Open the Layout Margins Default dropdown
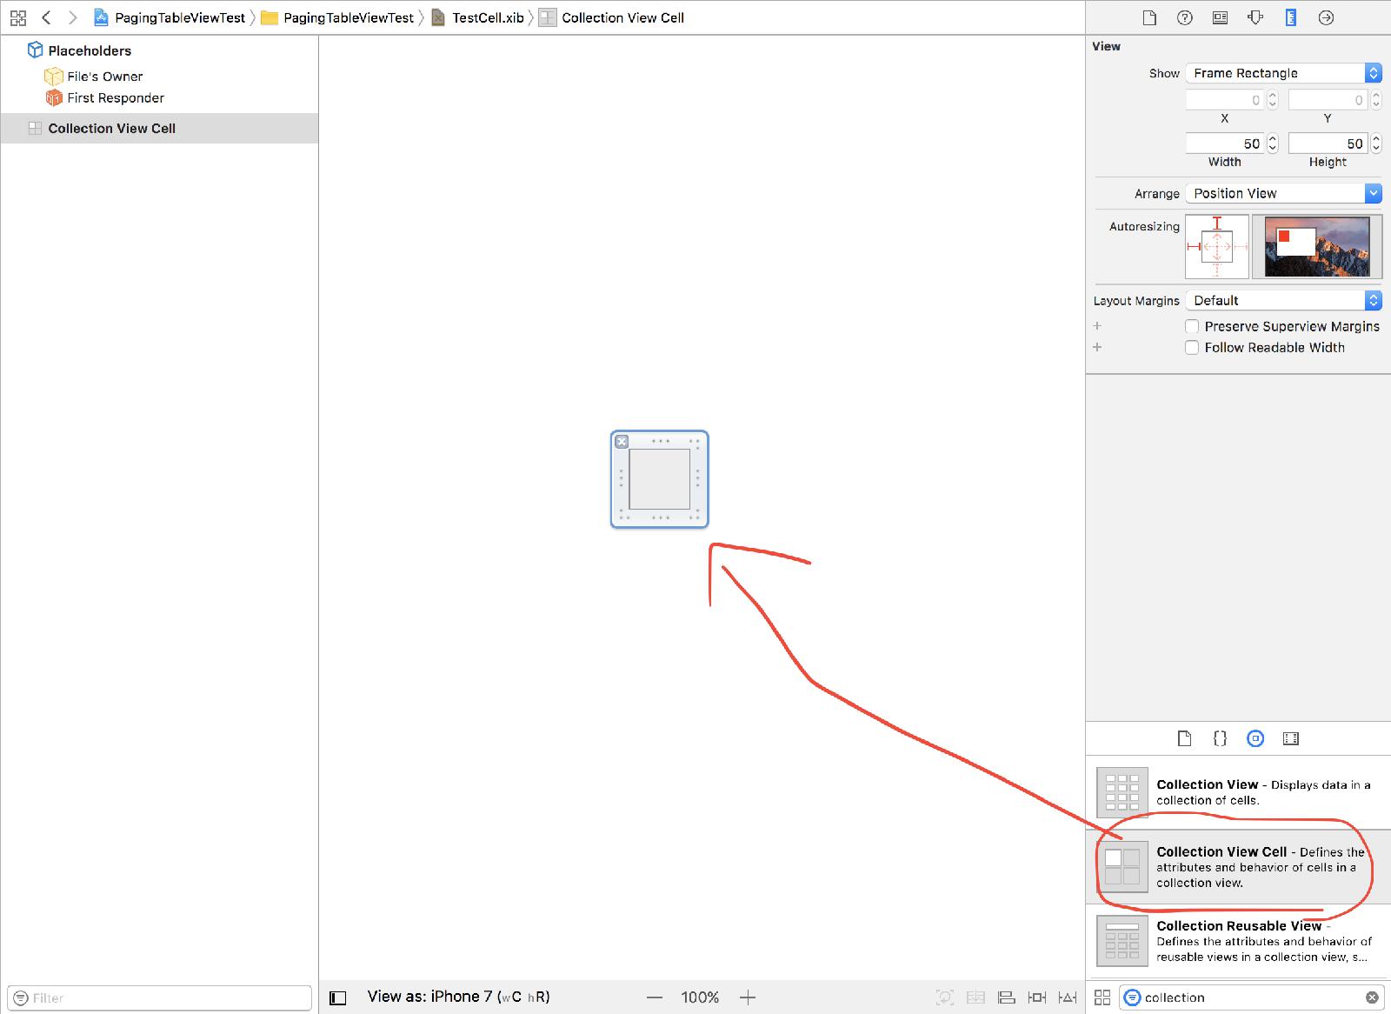Image resolution: width=1391 pixels, height=1014 pixels. [x=1283, y=300]
